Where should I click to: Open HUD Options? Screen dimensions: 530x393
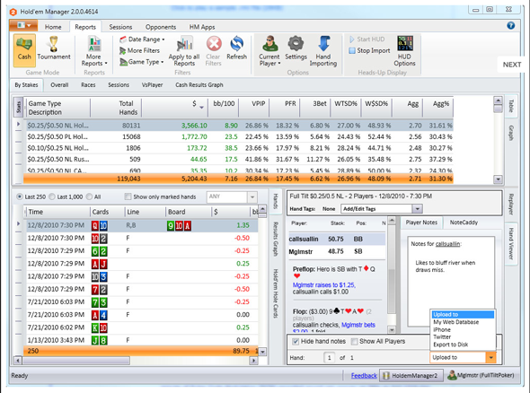404,51
